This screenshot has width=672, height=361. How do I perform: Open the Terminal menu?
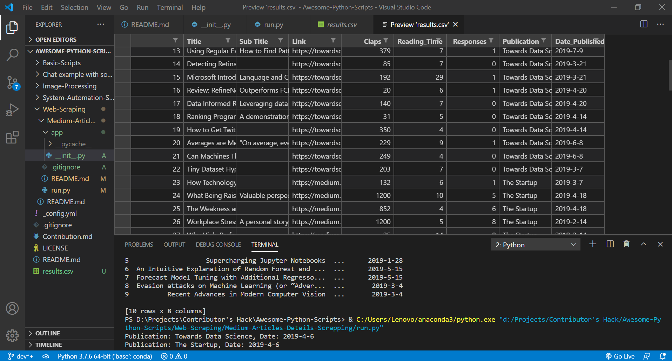point(170,7)
